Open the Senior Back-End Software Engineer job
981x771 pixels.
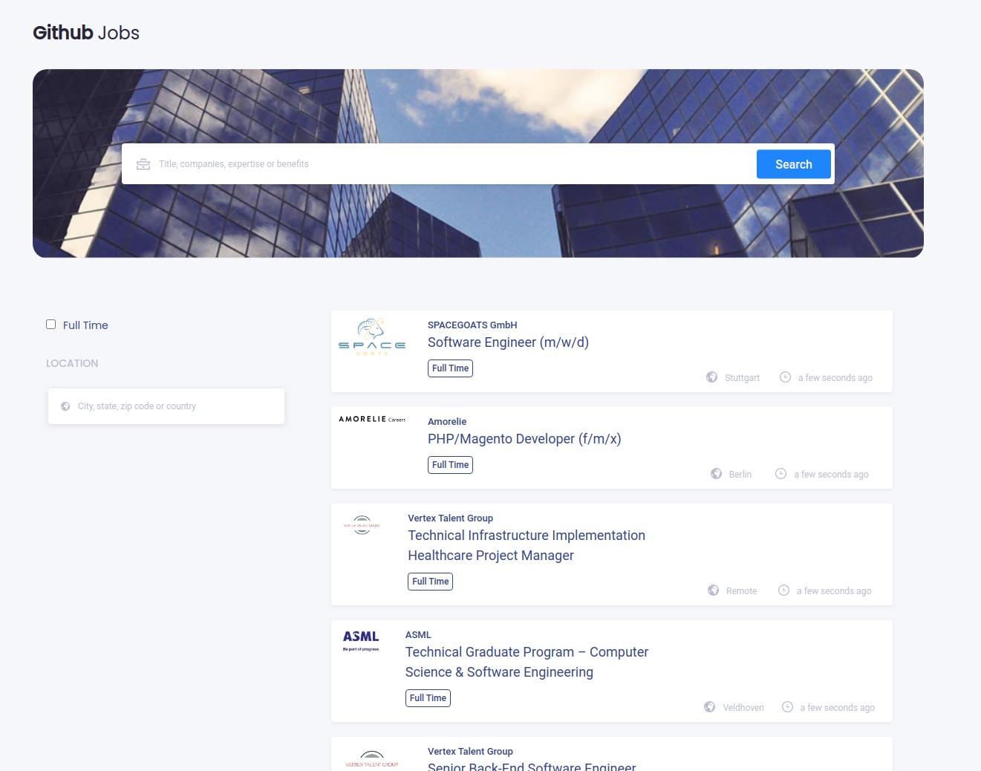(x=532, y=765)
